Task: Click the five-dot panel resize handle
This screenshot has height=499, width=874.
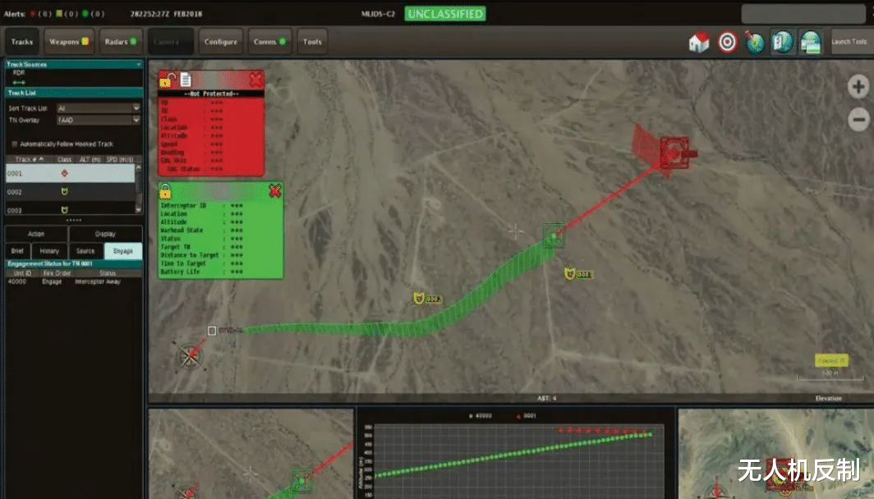Action: [74, 221]
